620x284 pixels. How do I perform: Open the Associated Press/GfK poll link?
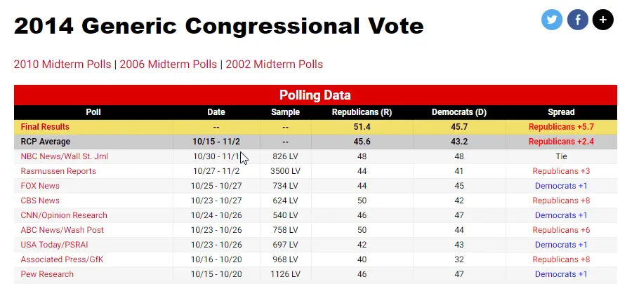click(62, 259)
